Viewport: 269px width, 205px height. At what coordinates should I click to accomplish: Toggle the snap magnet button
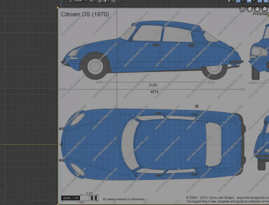click(100, 1)
